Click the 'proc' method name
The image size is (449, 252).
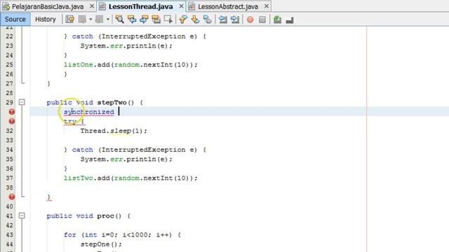(x=105, y=216)
